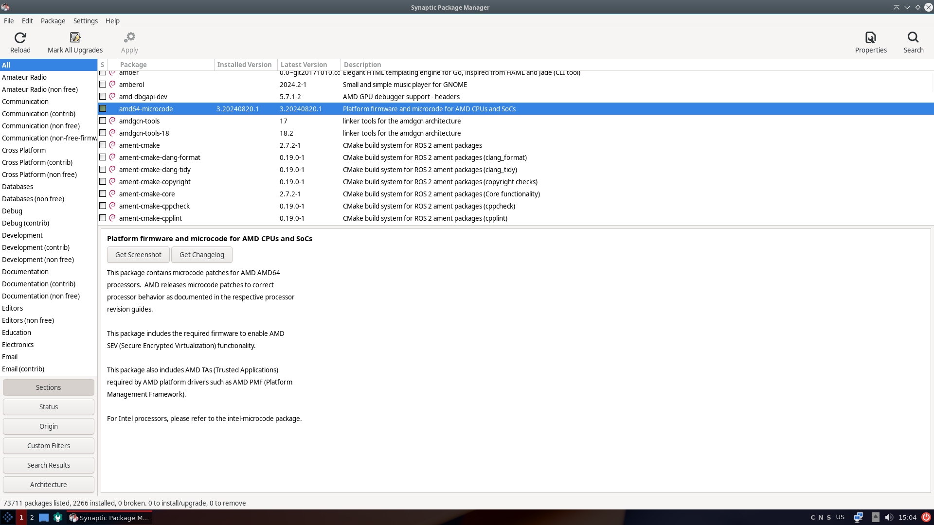
Task: Click Mark All Upgrades icon
Action: coord(75,37)
